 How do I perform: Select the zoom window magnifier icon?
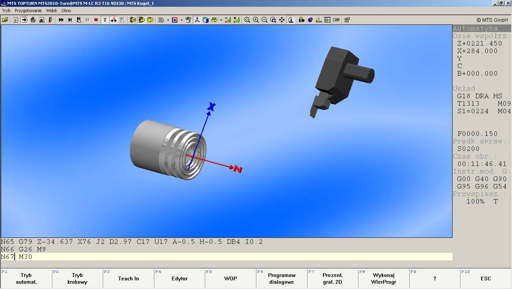pyautogui.click(x=273, y=20)
